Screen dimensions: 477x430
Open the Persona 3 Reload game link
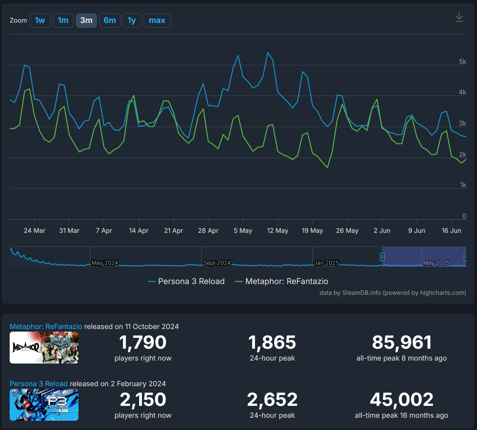pos(39,384)
